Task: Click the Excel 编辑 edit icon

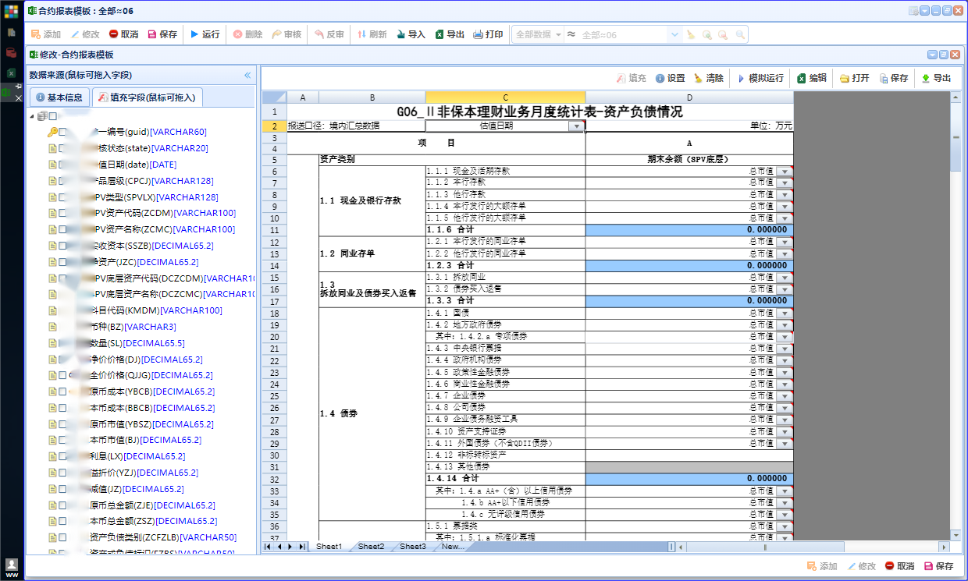Action: point(801,78)
